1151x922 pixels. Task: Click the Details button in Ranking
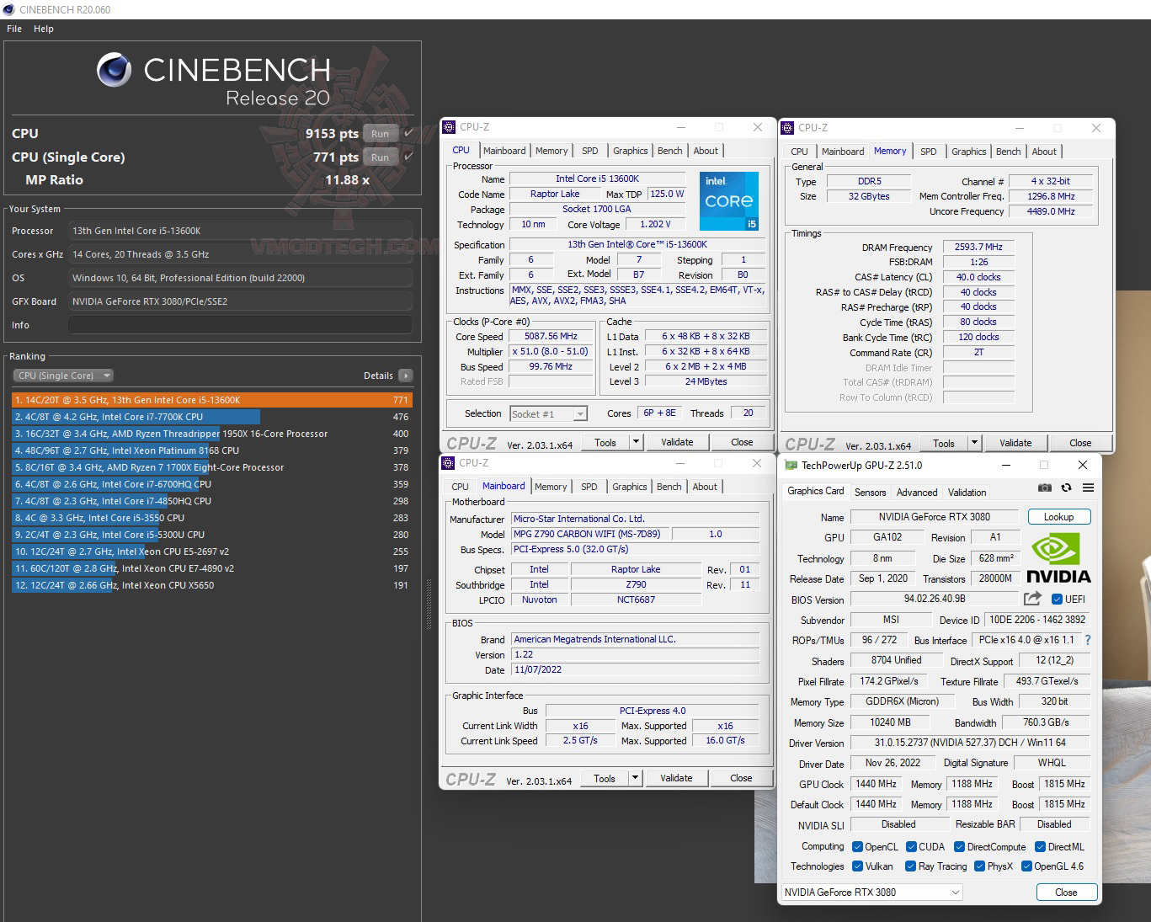pyautogui.click(x=378, y=376)
